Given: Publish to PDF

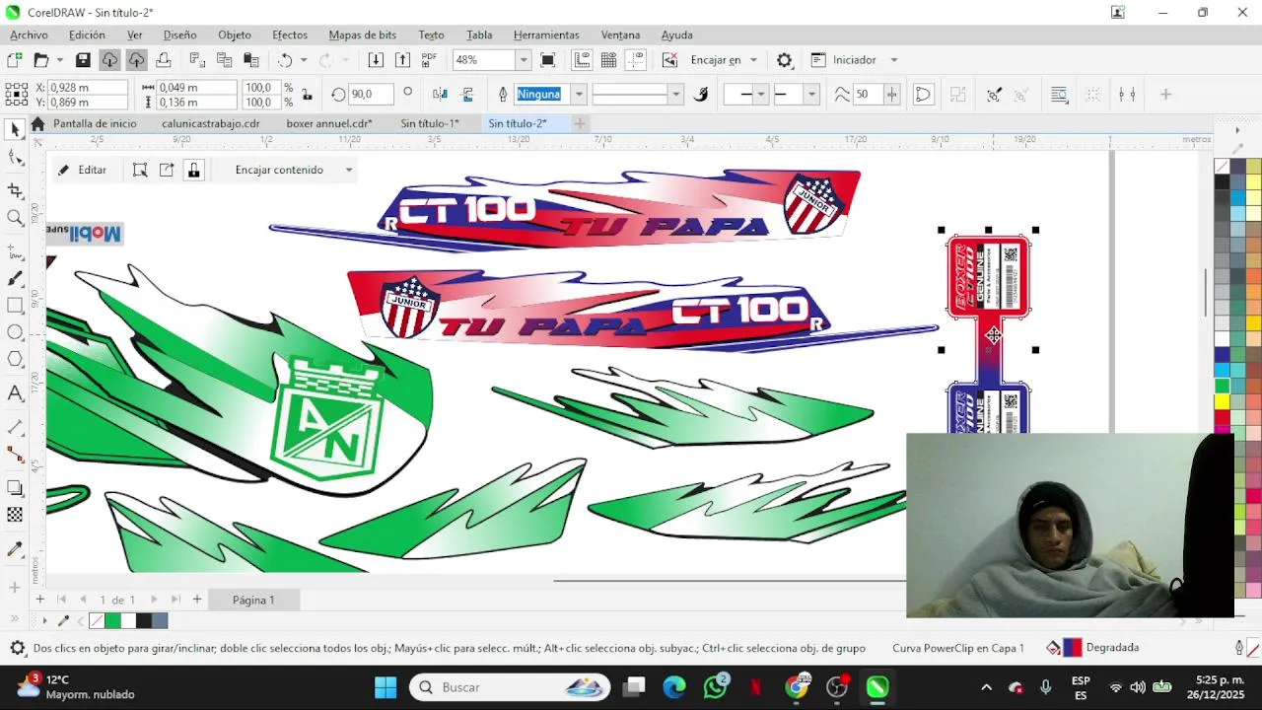Looking at the screenshot, I should (x=429, y=60).
